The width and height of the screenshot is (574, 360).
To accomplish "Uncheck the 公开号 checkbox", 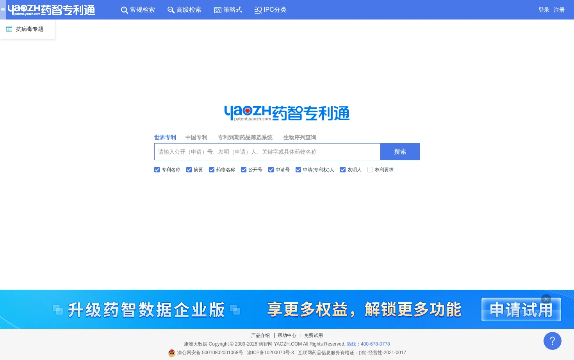I will click(x=244, y=170).
